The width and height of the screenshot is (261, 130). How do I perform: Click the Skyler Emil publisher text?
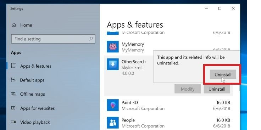(132, 68)
